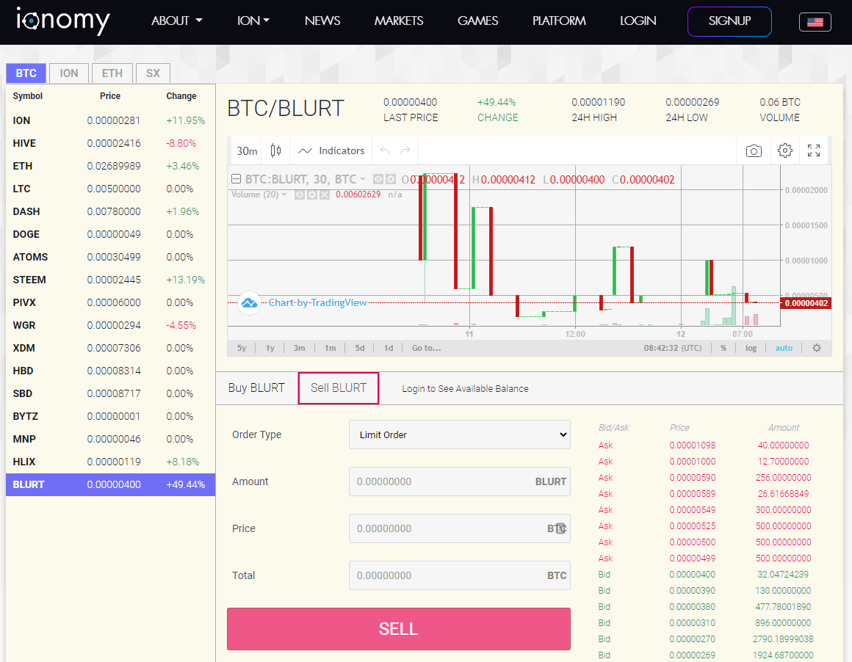
Task: Open the candlestick chart style selector
Action: 276,150
